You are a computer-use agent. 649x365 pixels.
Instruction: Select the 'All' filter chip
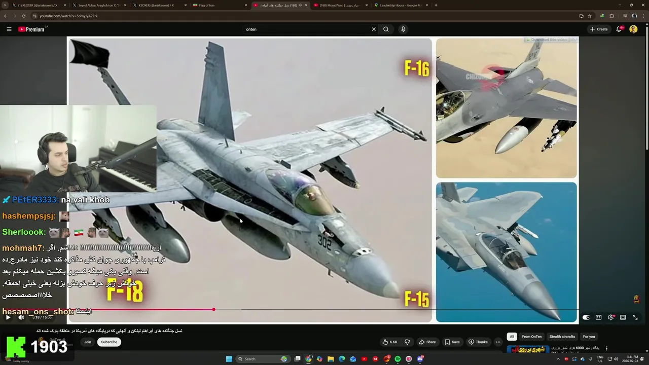pos(512,337)
